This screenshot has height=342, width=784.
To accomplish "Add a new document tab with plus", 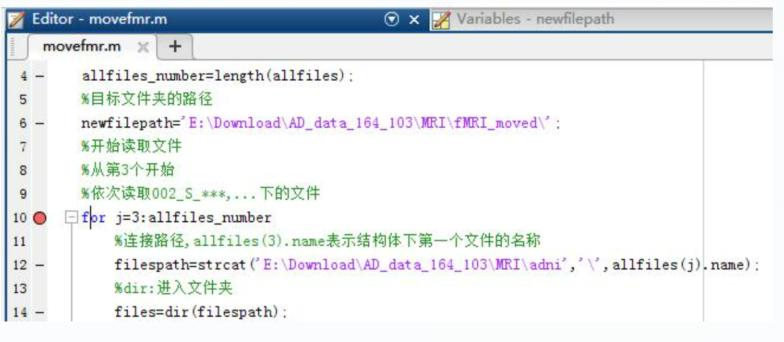I will [x=175, y=46].
